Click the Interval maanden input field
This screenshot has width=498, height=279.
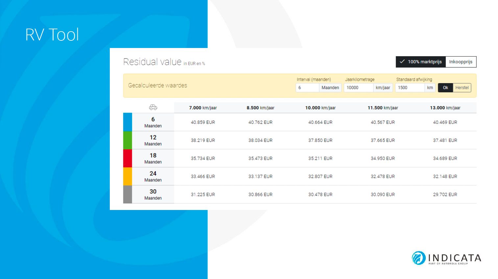coord(307,88)
